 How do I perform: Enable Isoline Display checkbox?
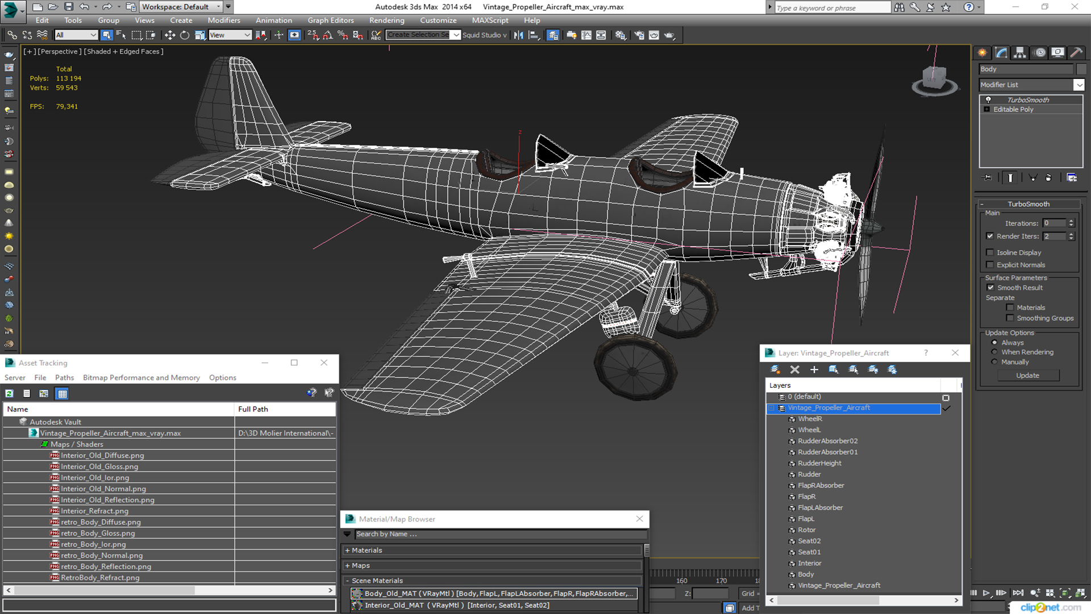pyautogui.click(x=990, y=252)
